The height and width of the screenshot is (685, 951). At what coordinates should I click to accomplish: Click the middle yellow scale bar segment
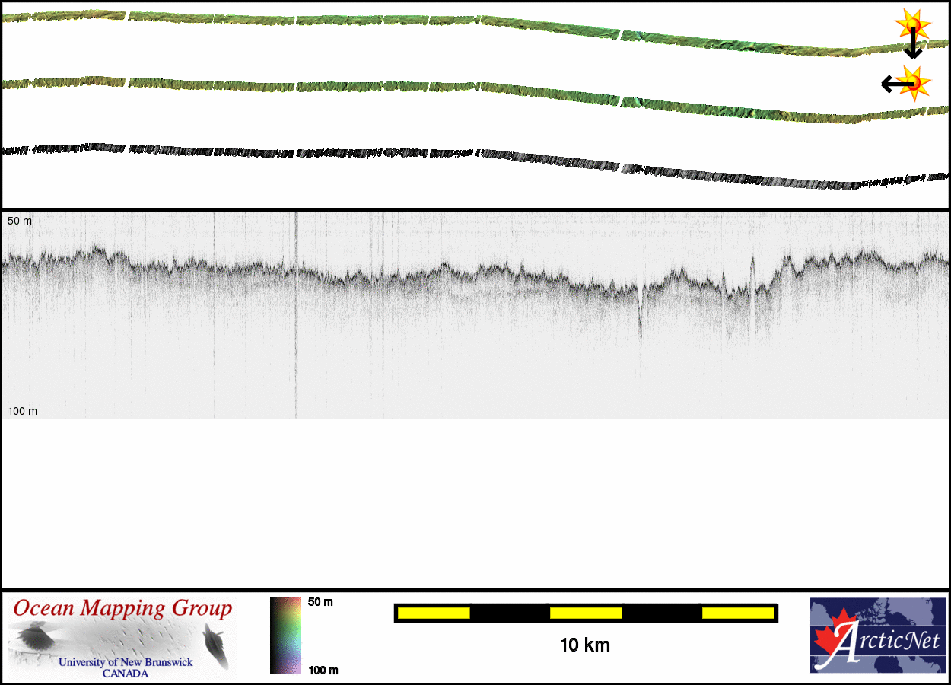[585, 613]
